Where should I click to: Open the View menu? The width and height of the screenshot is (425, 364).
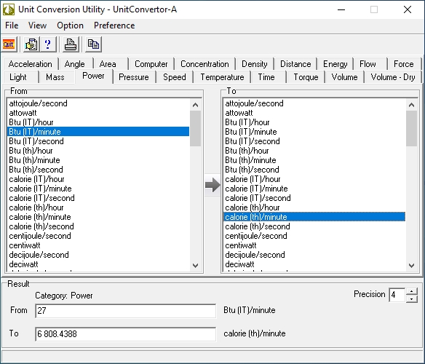point(37,25)
